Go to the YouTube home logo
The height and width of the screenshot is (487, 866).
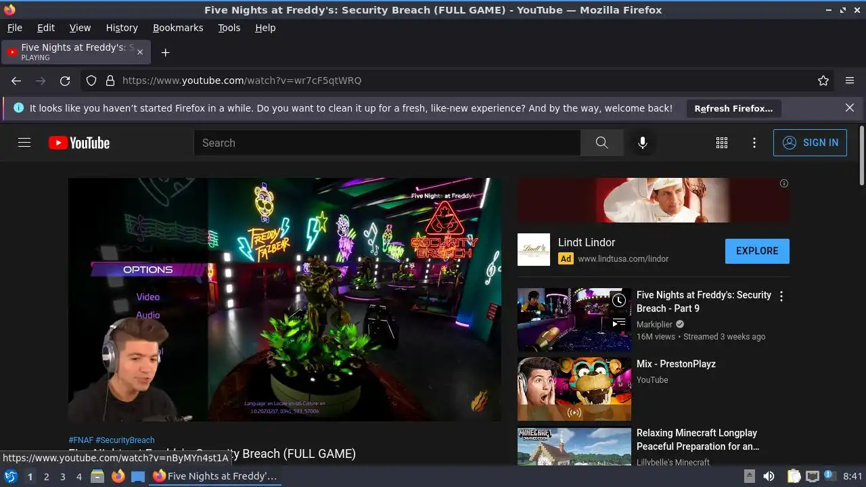[79, 143]
